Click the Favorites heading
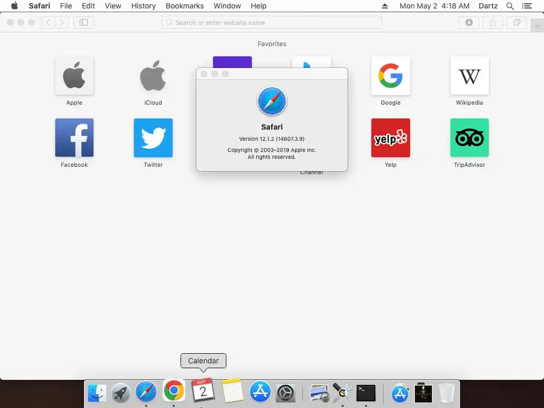 [272, 44]
